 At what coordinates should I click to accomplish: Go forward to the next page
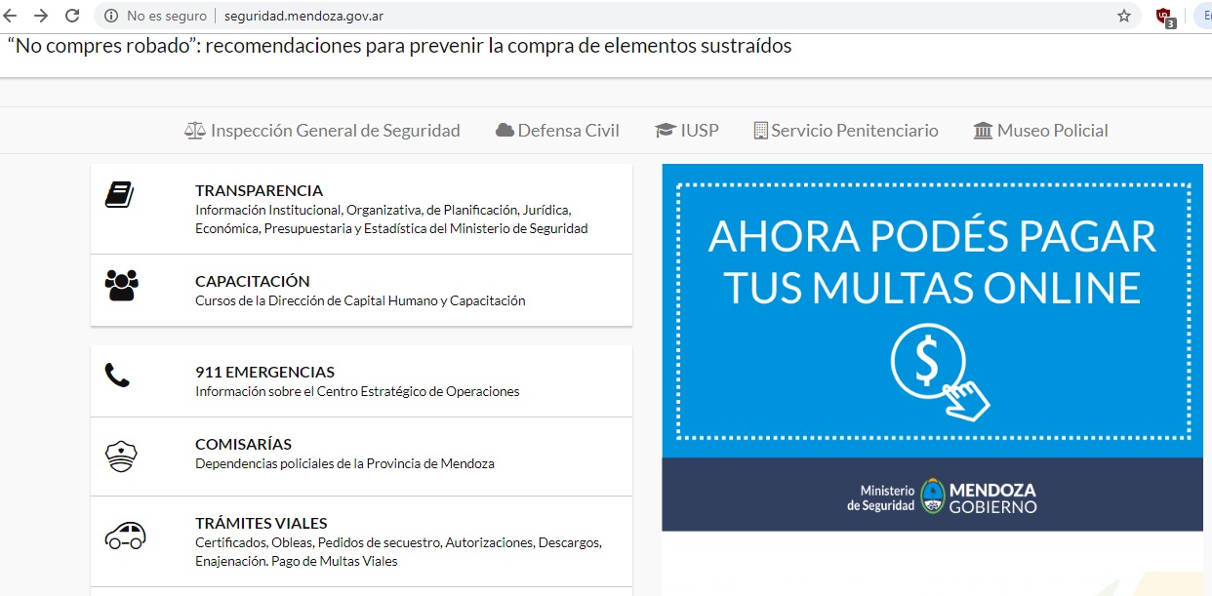point(41,16)
